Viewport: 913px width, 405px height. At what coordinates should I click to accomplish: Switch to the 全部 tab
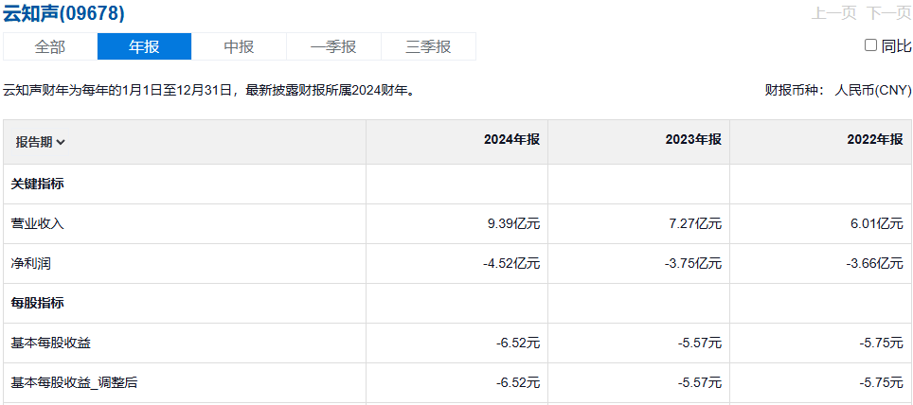[50, 46]
